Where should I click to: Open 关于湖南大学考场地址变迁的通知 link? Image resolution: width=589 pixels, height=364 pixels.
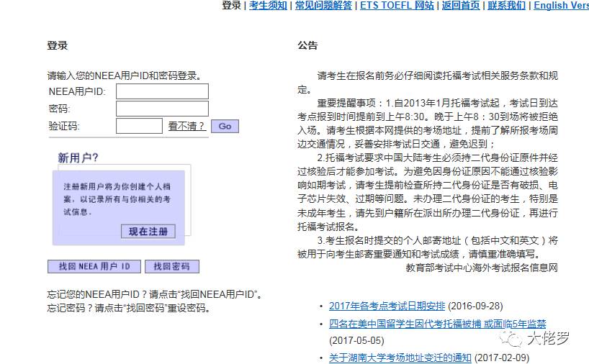(400, 358)
